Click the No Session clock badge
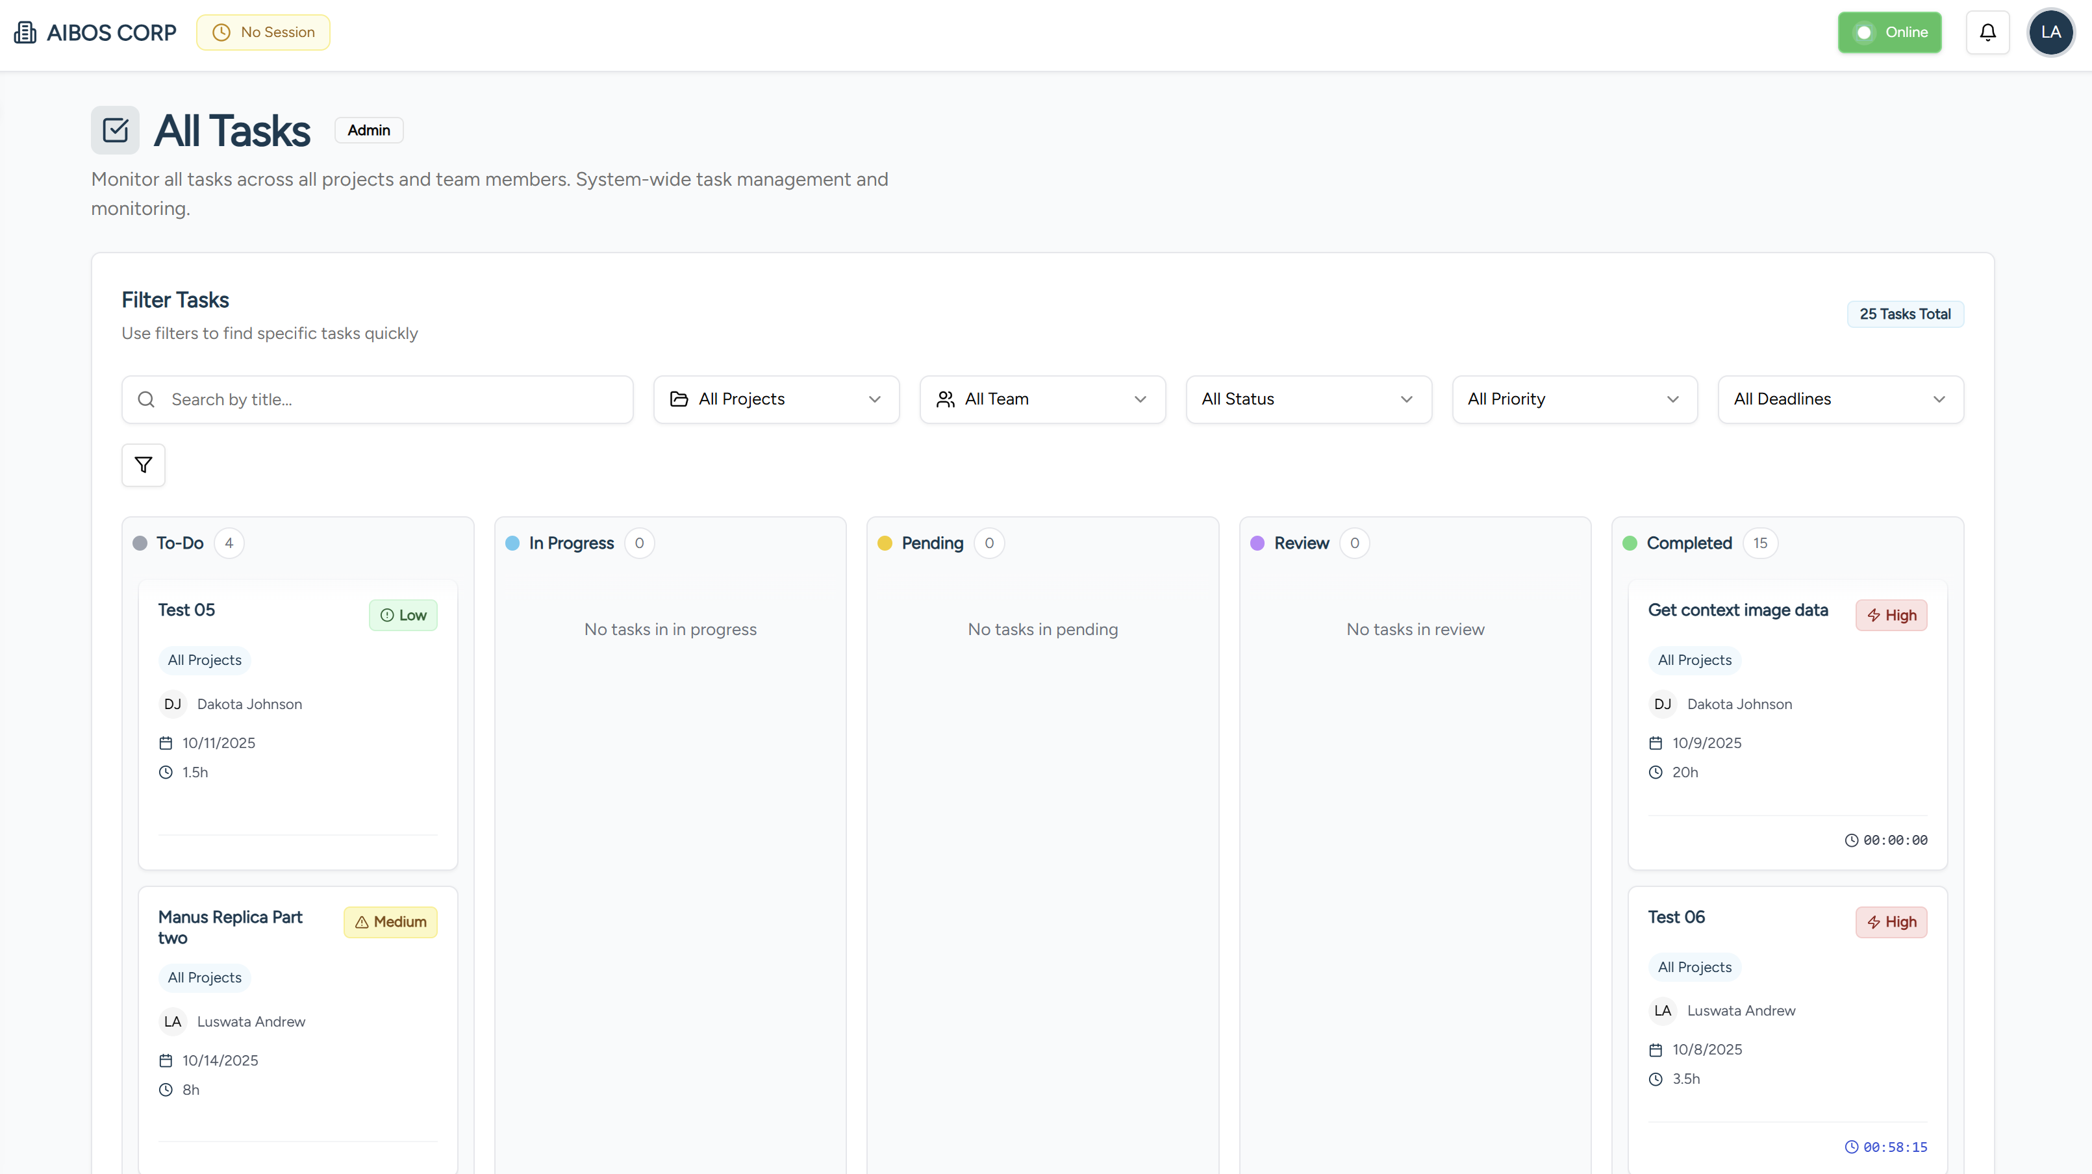This screenshot has width=2092, height=1174. click(x=263, y=32)
